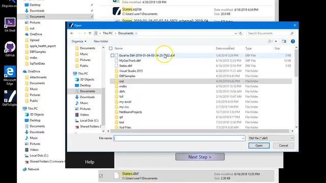
Task: Launch GitHub from the desktop
Action: (x=10, y=49)
